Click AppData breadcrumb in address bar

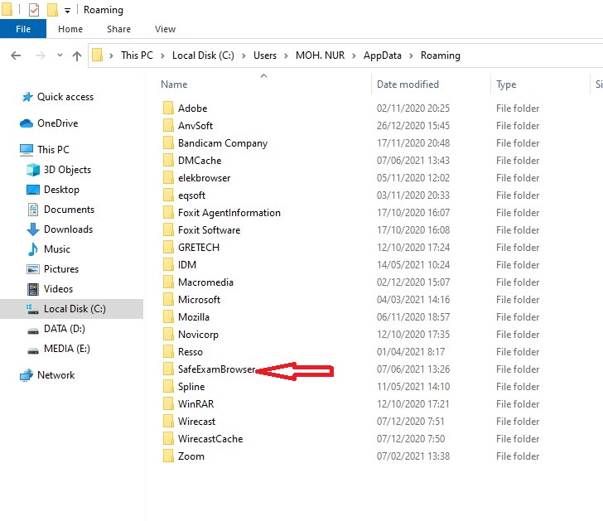click(x=383, y=55)
